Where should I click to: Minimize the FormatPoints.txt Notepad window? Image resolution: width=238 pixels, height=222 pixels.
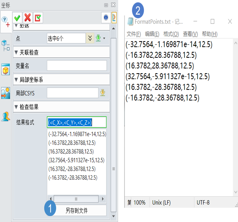point(195,21)
